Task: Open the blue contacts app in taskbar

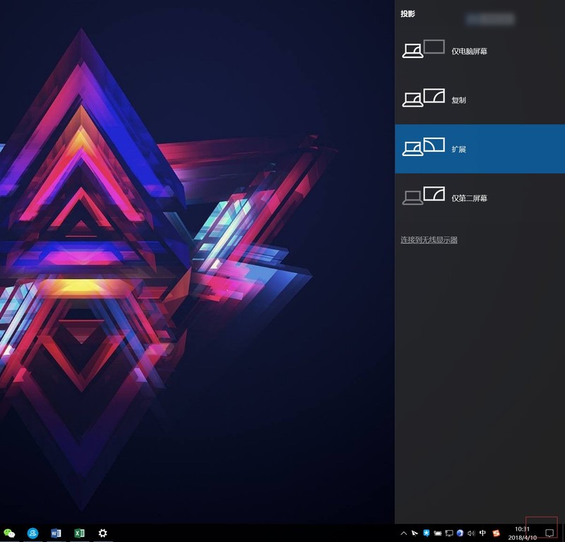Action: 32,533
